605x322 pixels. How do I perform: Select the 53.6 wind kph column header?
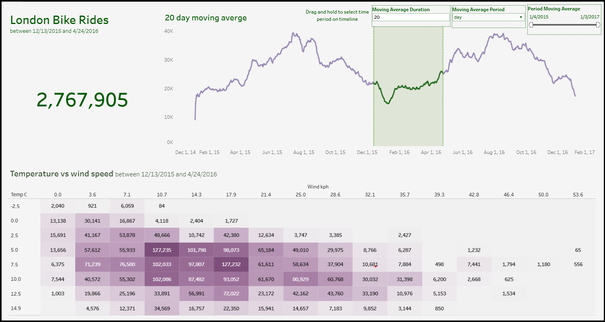(578, 195)
